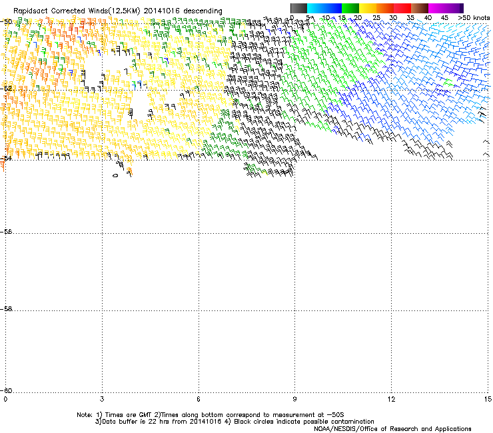Click the cyan 5-10 knots legend swatch
The width and height of the screenshot is (493, 433).
pyautogui.click(x=316, y=8)
